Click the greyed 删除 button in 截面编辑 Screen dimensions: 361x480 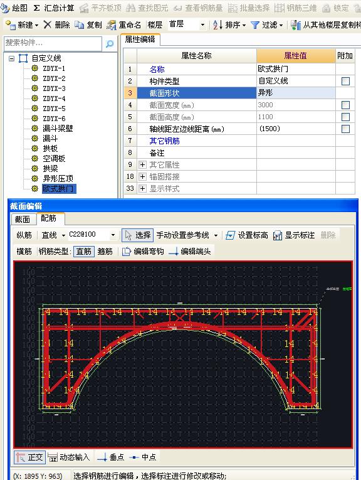pyautogui.click(x=328, y=235)
